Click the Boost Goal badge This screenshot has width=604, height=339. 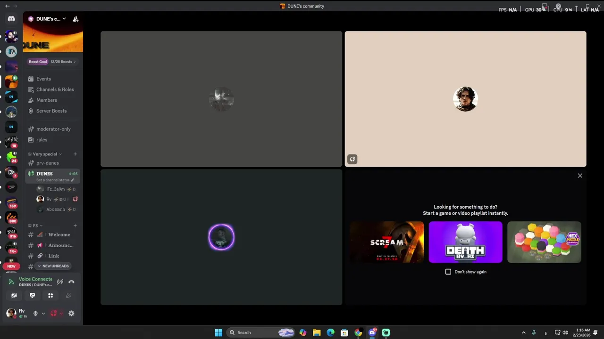pyautogui.click(x=38, y=62)
